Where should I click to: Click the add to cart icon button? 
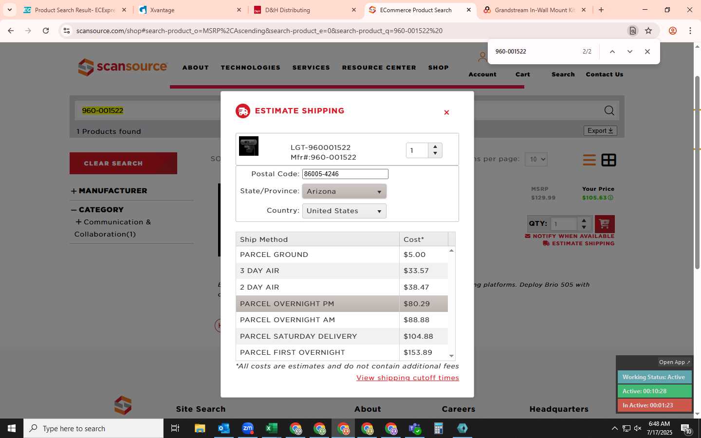tap(605, 224)
